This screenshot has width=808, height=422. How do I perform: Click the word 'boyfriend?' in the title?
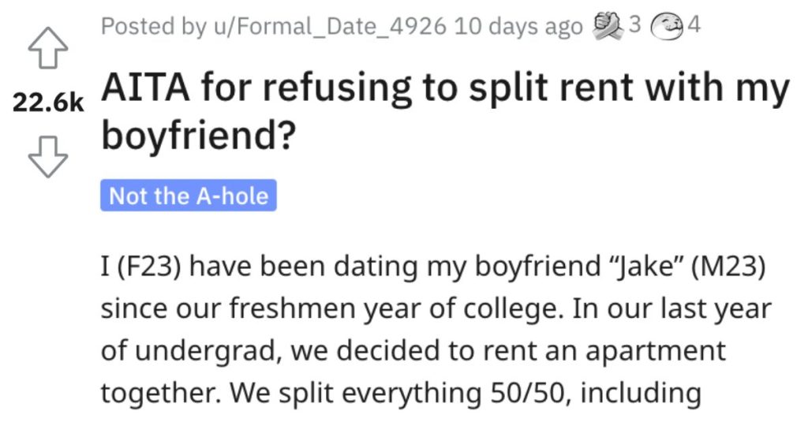pyautogui.click(x=199, y=135)
